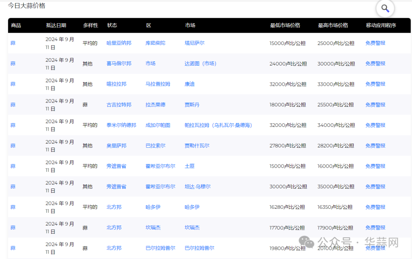Open the 古吉拉特邦 state link
The image size is (412, 259).
click(119, 105)
